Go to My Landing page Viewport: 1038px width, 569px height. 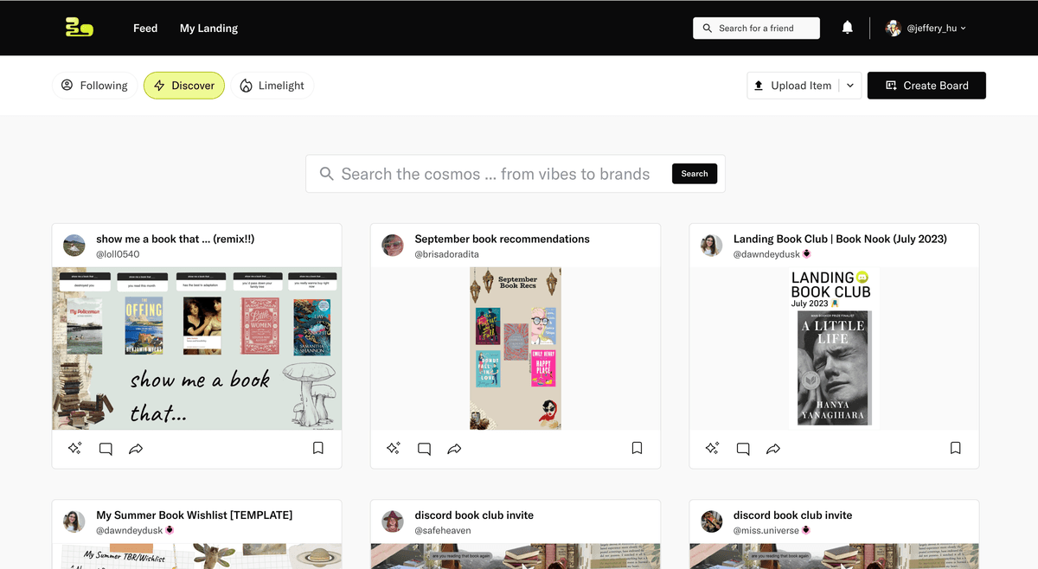(x=208, y=28)
